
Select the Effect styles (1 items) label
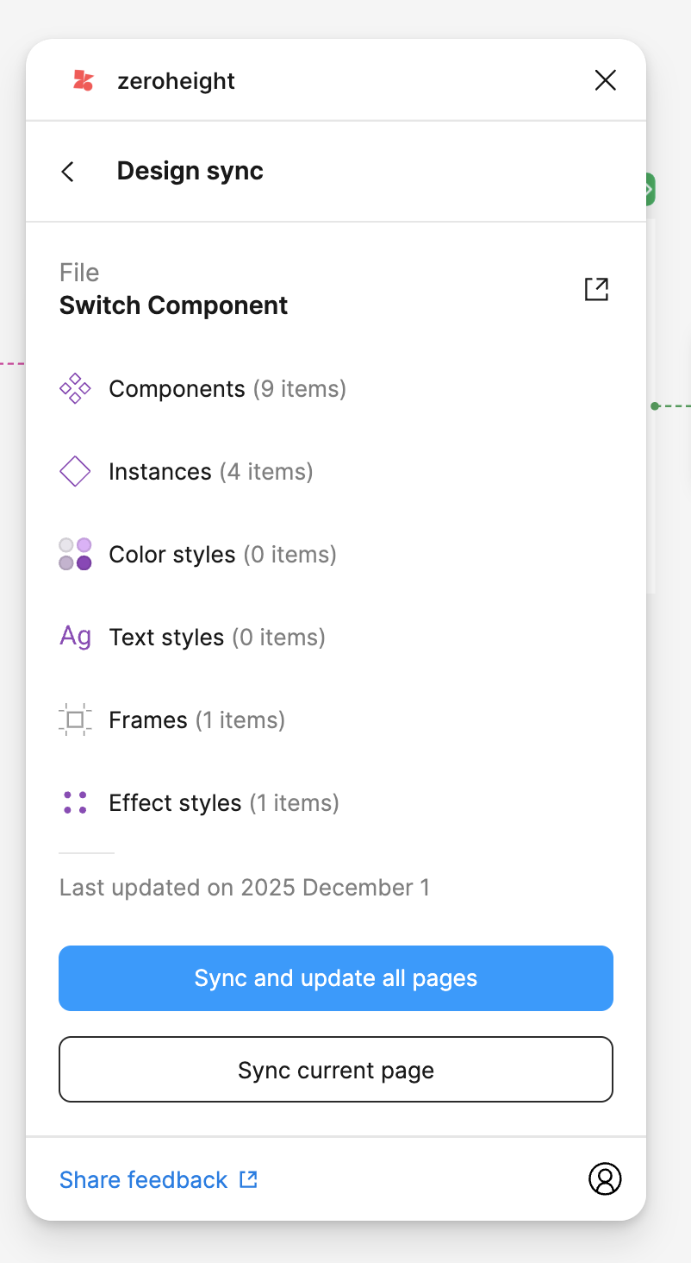point(223,803)
